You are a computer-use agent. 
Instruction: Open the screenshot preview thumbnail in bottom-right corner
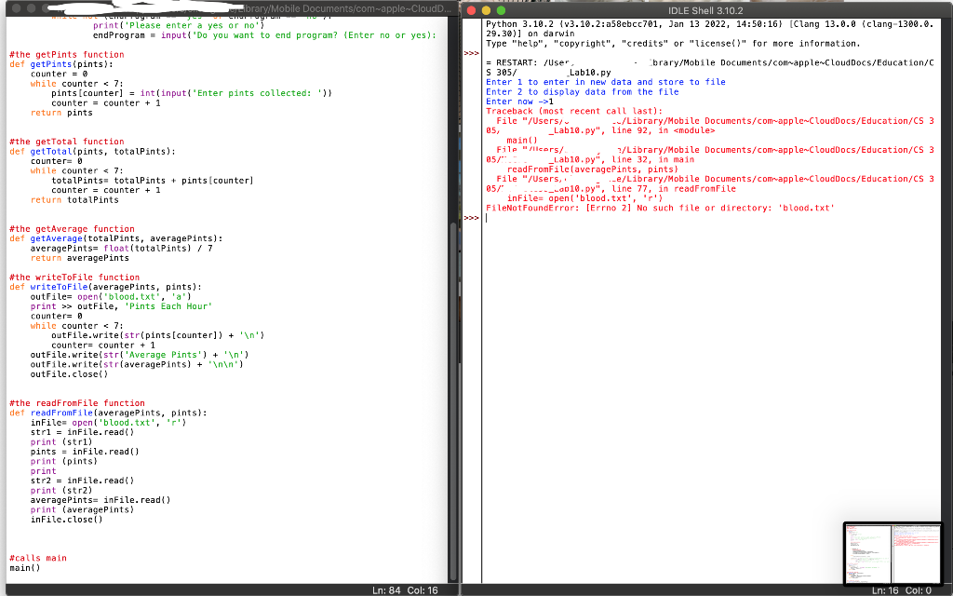coord(892,554)
